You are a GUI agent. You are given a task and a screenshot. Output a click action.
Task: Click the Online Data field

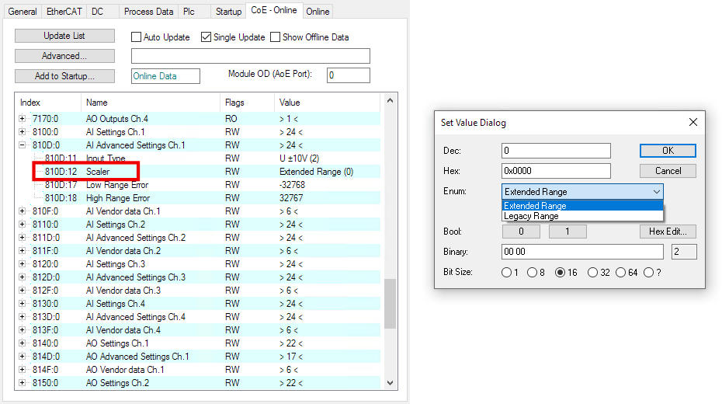tap(165, 76)
